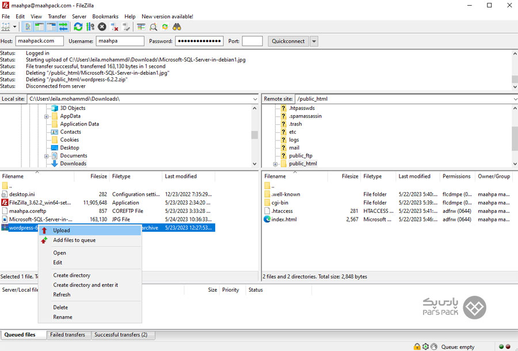Open the Bookmarks menu
The image size is (518, 351).
(x=105, y=17)
